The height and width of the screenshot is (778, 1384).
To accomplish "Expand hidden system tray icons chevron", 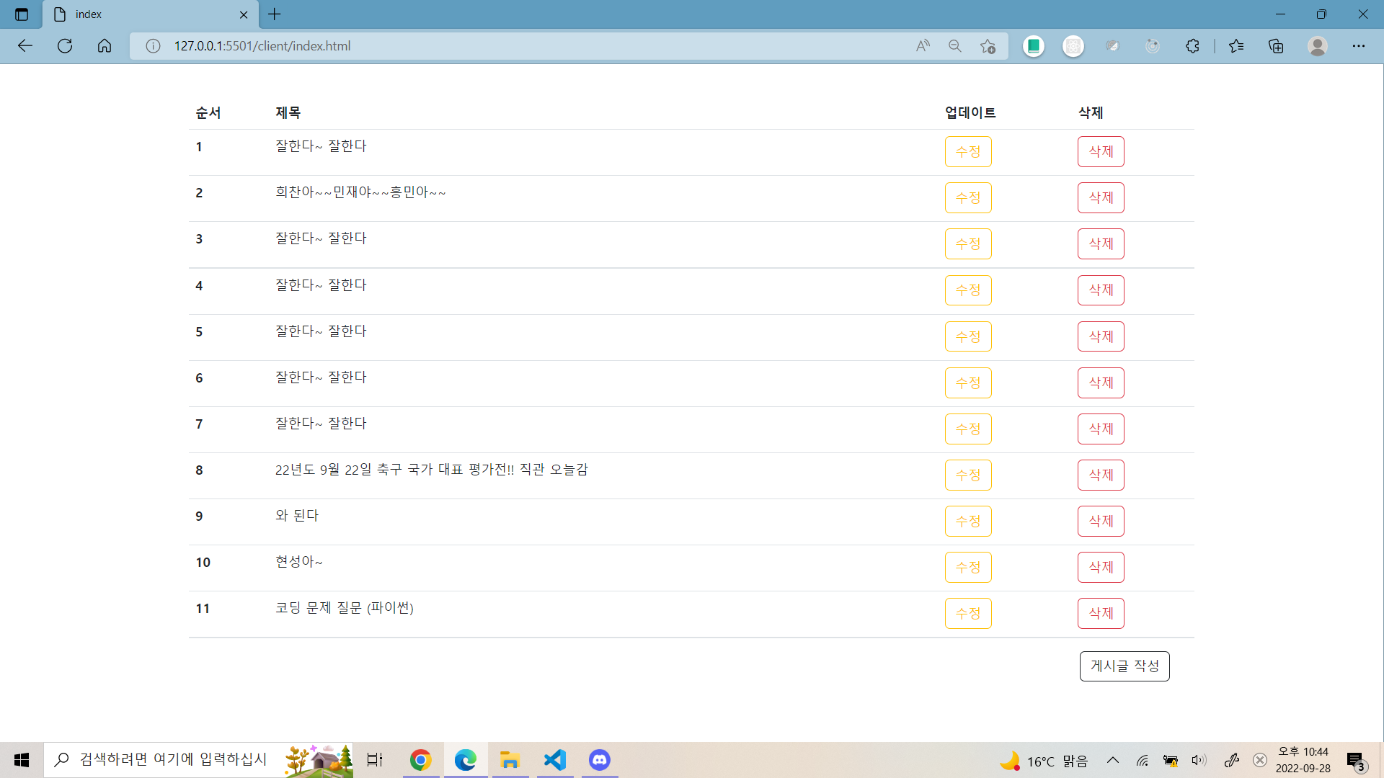I will [1113, 761].
